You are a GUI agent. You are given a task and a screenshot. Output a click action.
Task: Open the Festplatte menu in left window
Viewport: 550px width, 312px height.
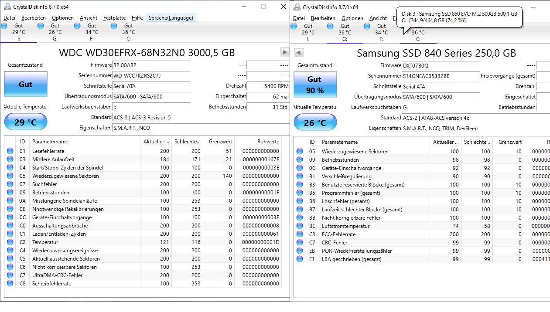point(114,18)
